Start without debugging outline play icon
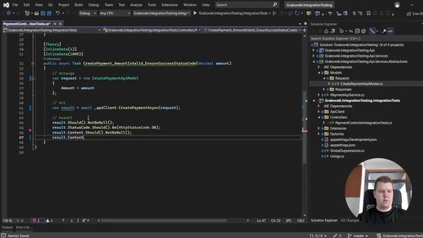The height and width of the screenshot is (238, 423). click(x=274, y=13)
